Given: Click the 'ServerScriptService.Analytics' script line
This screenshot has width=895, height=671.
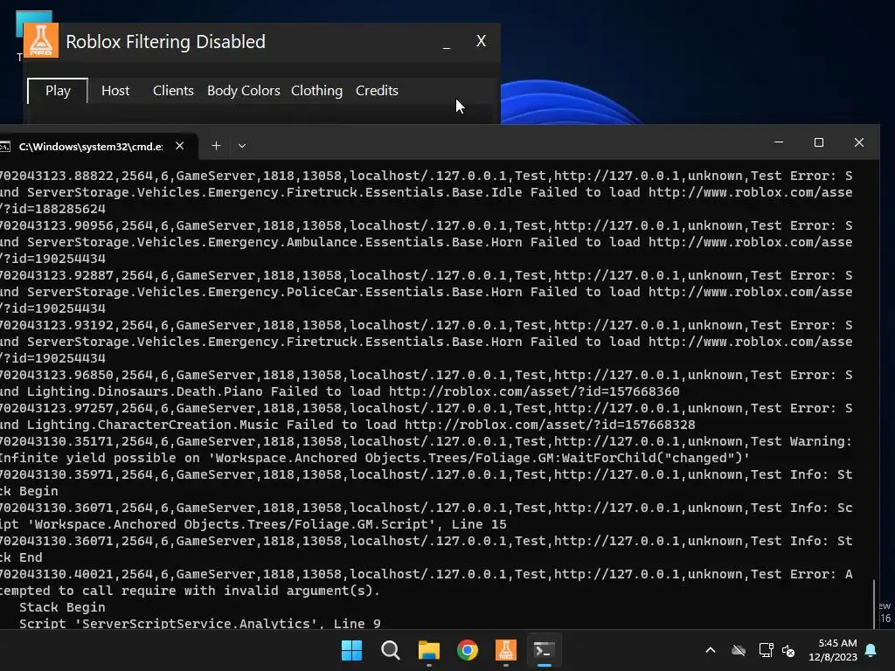Looking at the screenshot, I should (200, 623).
